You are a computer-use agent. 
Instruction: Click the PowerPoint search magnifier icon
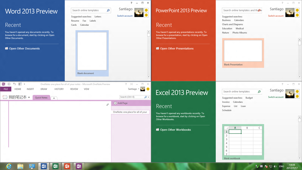[259, 11]
